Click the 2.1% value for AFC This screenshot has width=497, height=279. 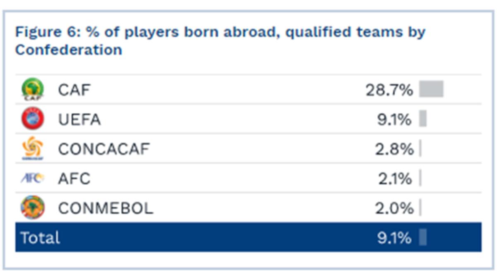395,179
